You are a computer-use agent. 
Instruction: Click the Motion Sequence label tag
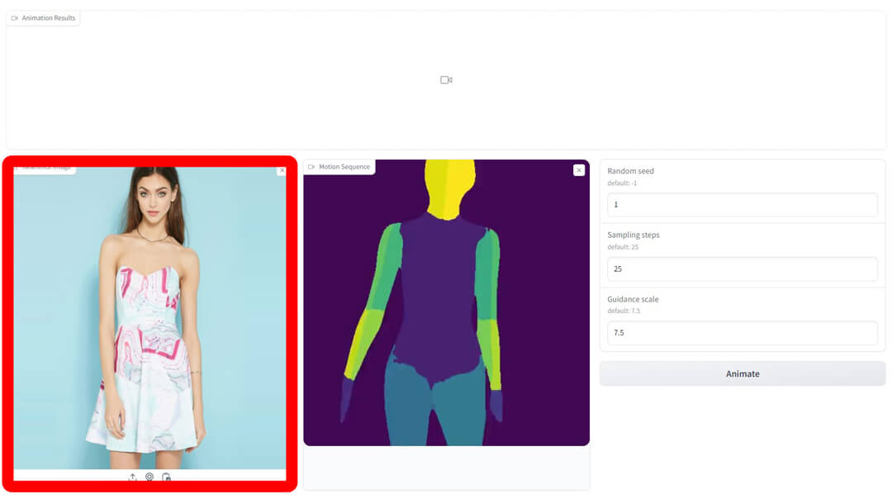[344, 167]
